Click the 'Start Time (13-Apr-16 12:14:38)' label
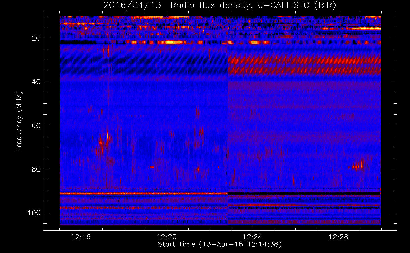The width and height of the screenshot is (410, 253). [220, 244]
